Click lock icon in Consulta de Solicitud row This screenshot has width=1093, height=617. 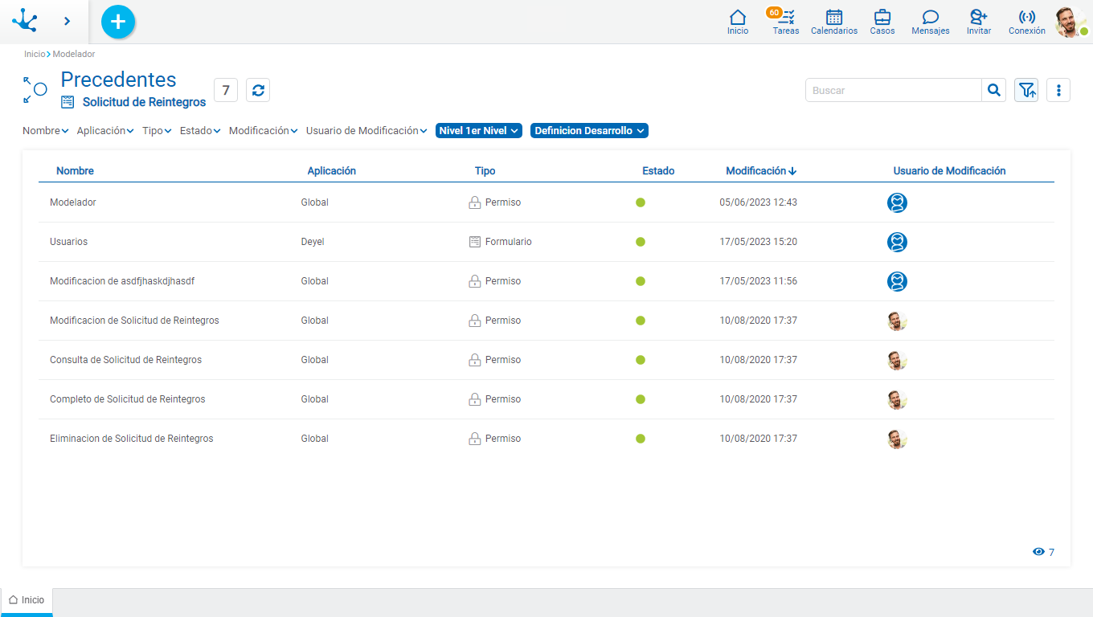point(475,360)
